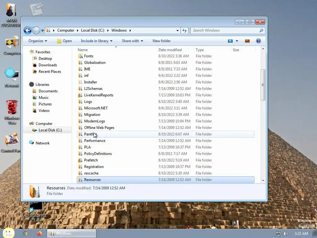Open the Help button
The width and height of the screenshot is (317, 238).
click(x=258, y=41)
